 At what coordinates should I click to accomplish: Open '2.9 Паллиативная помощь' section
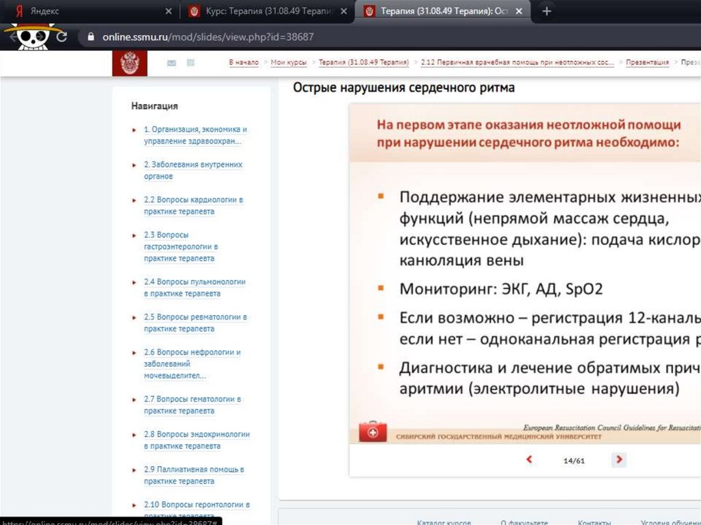click(x=194, y=475)
